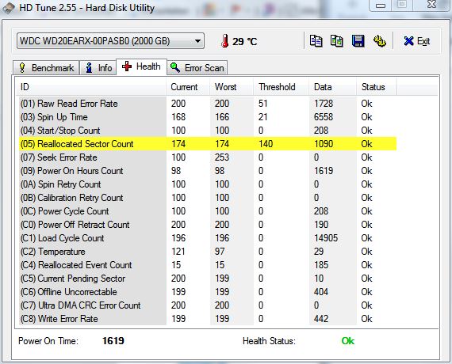This screenshot has width=452, height=364.
Task: Select the Write Error Rate row
Action: click(208, 319)
